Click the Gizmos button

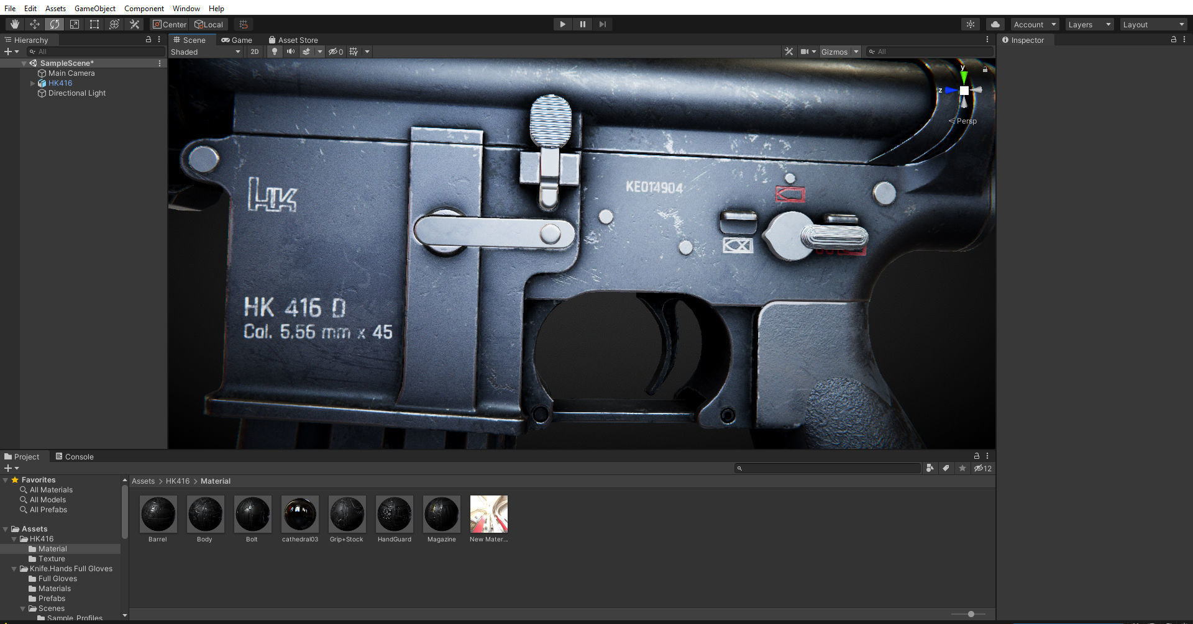[834, 52]
